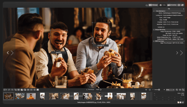187x107 pixels.
Task: Open the first bottom toolbar icon with dropdown arrow
Action: click(x=5, y=90)
